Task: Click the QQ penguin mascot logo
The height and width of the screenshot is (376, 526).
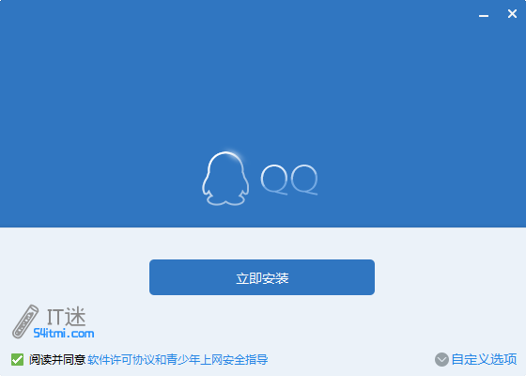Action: pyautogui.click(x=225, y=179)
